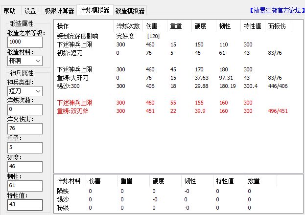The height and width of the screenshot is (215, 305).
Task: Click the 锻造之术等级 input field
Action: (x=25, y=42)
